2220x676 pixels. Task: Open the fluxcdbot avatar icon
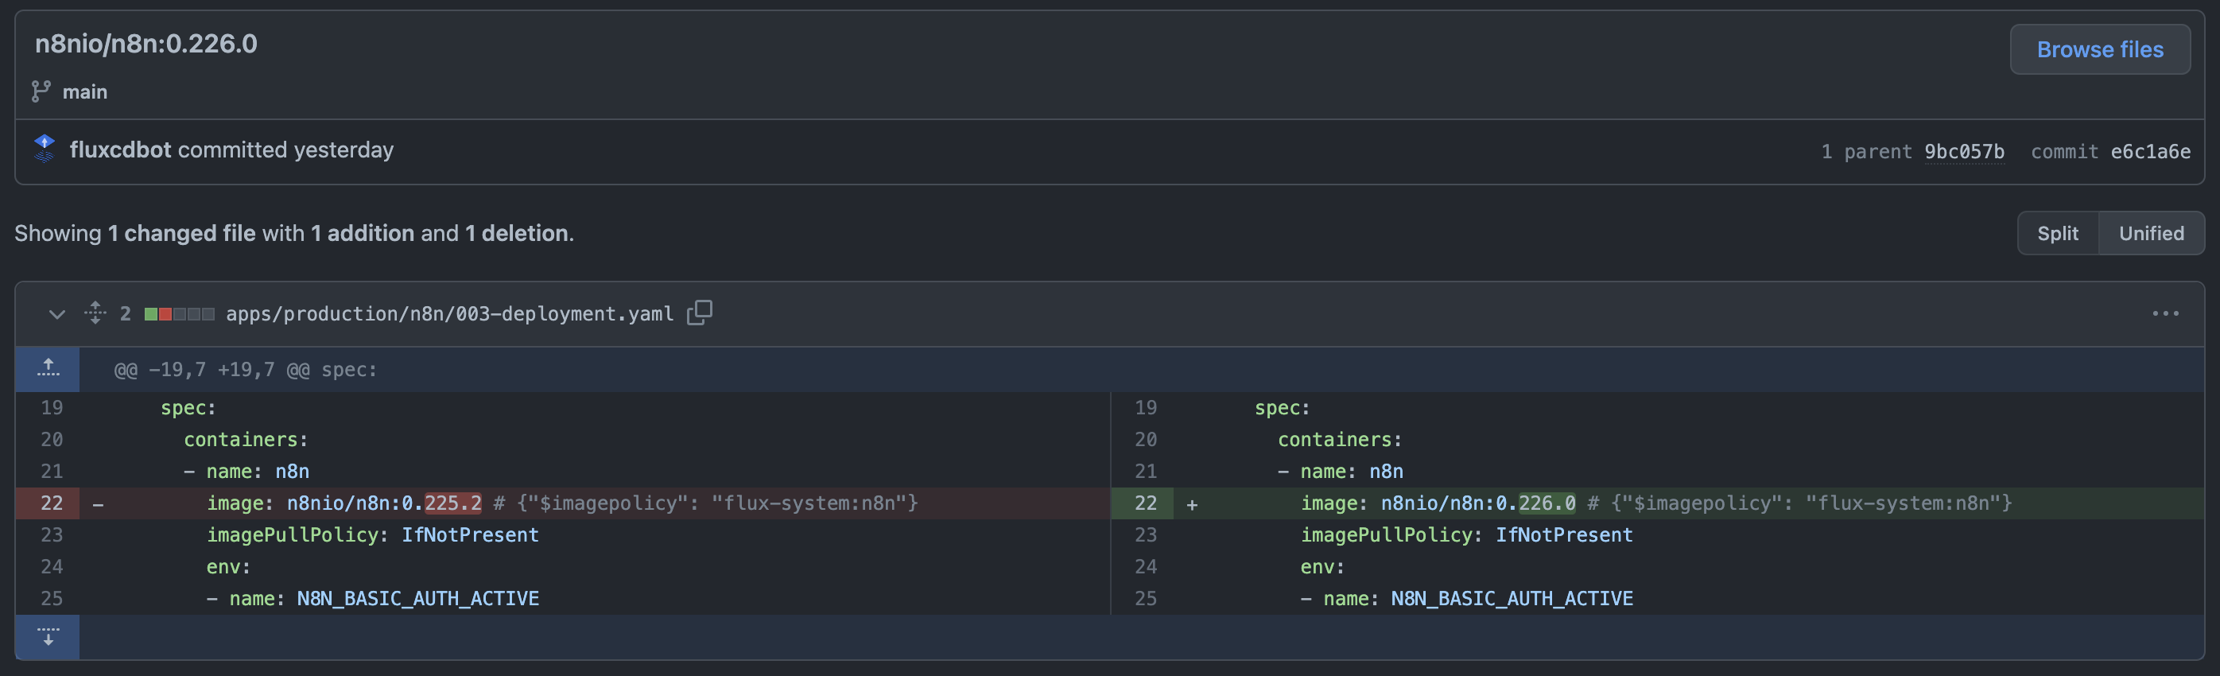[x=44, y=148]
